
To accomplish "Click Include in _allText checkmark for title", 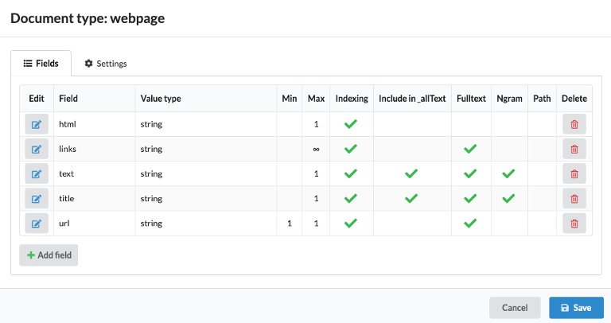I will coord(411,198).
